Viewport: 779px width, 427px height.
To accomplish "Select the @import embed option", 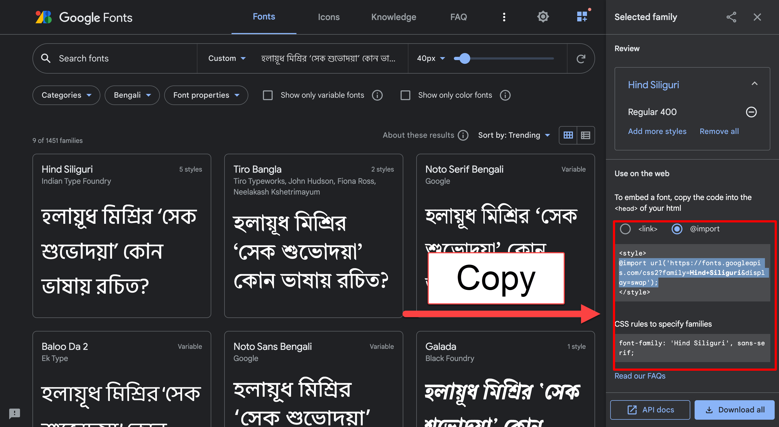I will [x=677, y=229].
